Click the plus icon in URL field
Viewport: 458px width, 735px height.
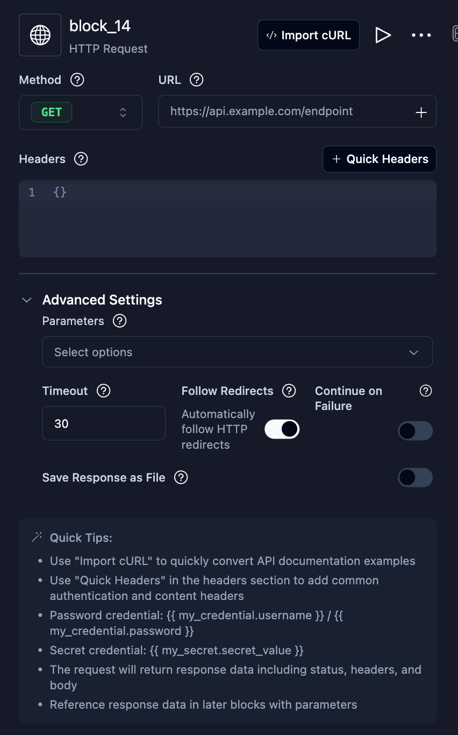tap(421, 112)
